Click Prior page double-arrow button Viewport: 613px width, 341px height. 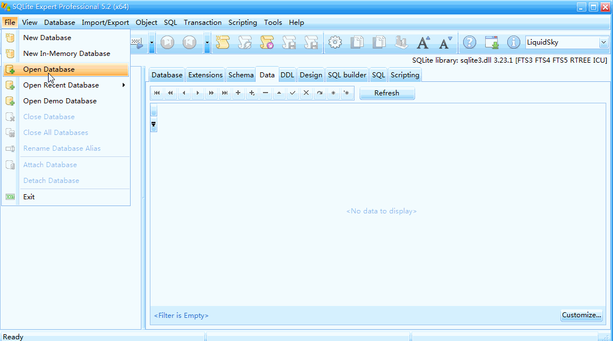[x=170, y=93]
